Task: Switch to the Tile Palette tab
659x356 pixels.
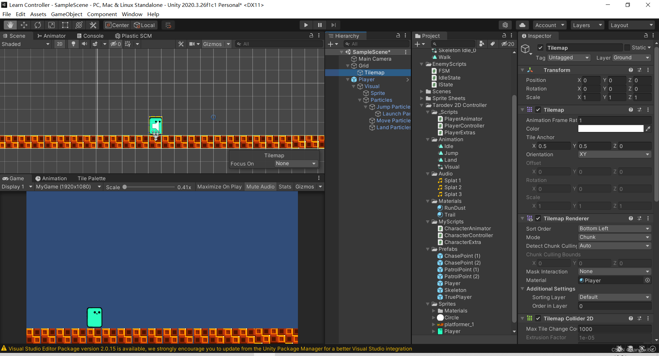Action: 91,178
